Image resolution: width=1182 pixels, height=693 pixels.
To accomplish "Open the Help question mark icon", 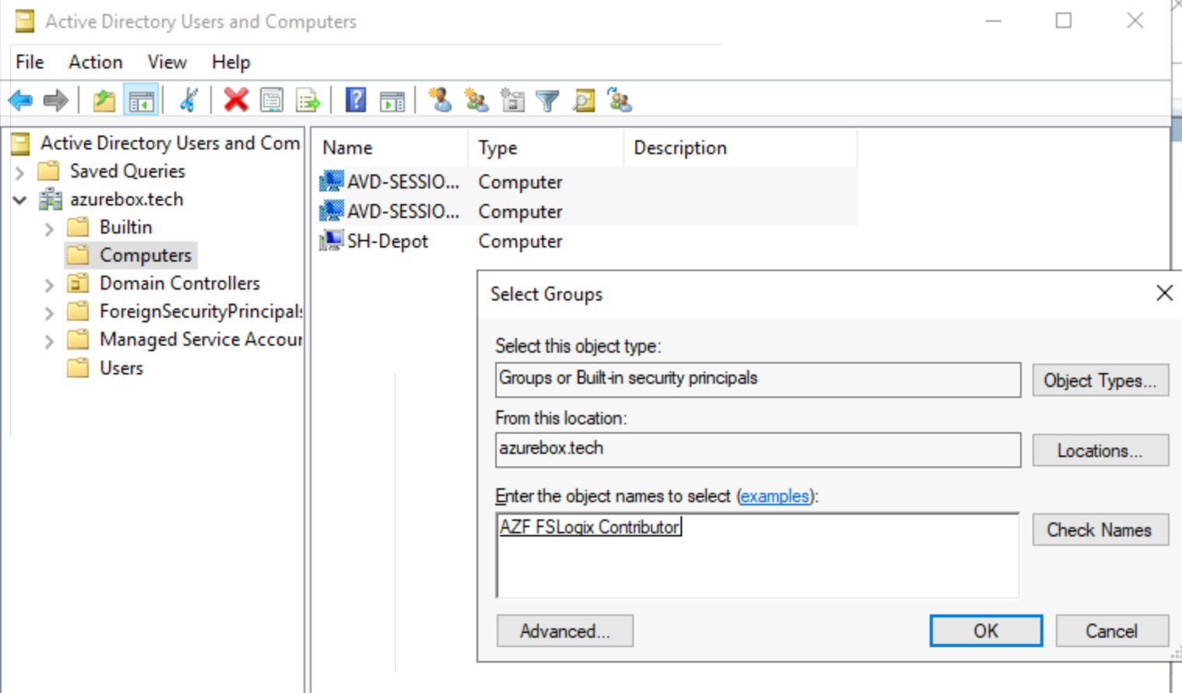I will click(356, 100).
